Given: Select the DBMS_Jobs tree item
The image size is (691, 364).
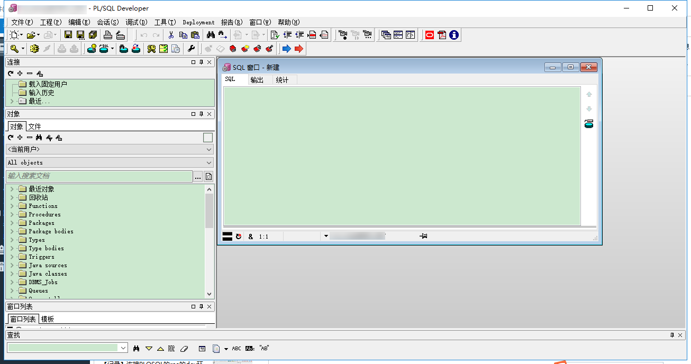Looking at the screenshot, I should [43, 282].
